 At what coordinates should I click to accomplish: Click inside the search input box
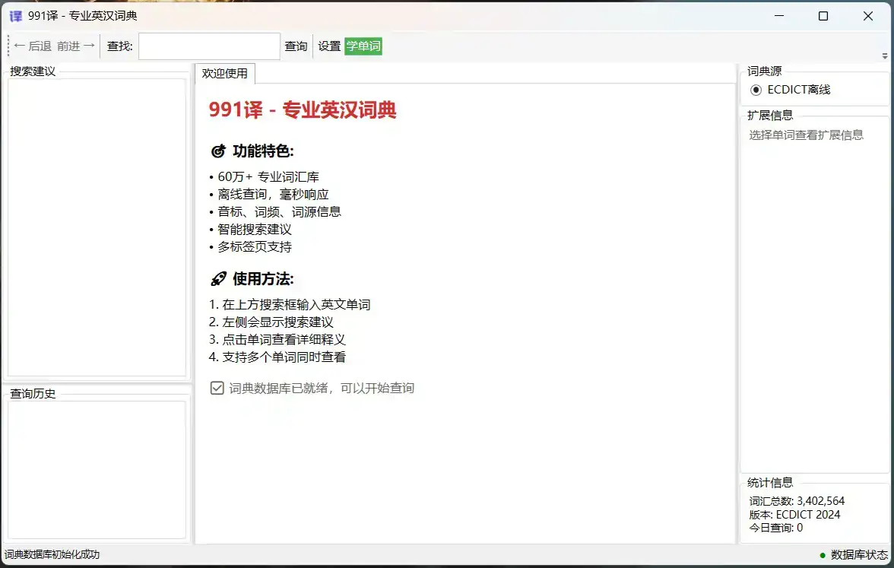tap(208, 46)
